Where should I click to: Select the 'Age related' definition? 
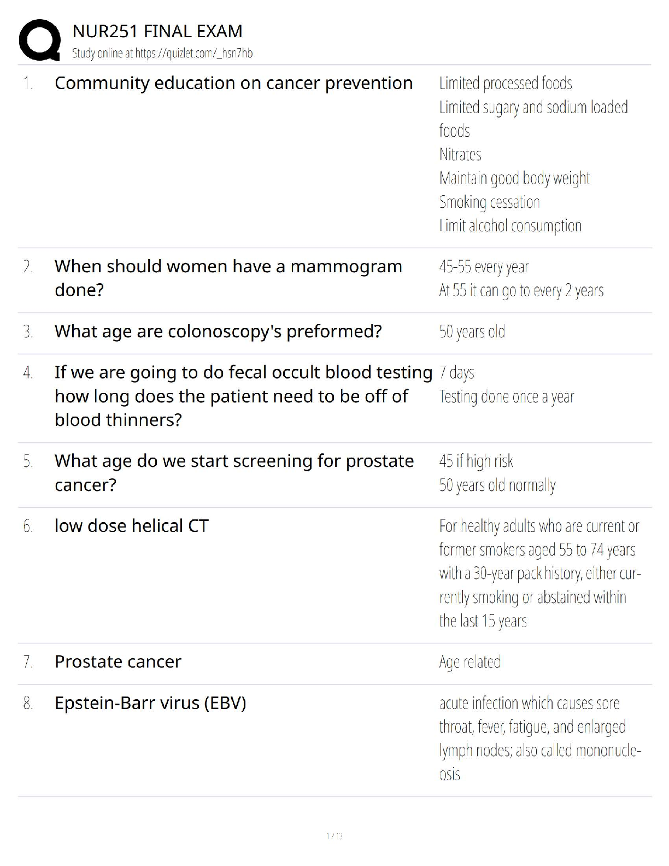(470, 662)
